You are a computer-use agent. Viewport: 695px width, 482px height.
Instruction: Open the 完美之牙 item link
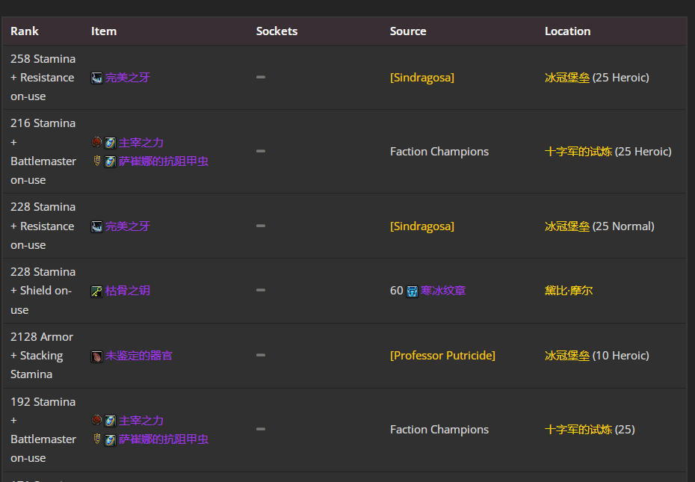tap(129, 76)
